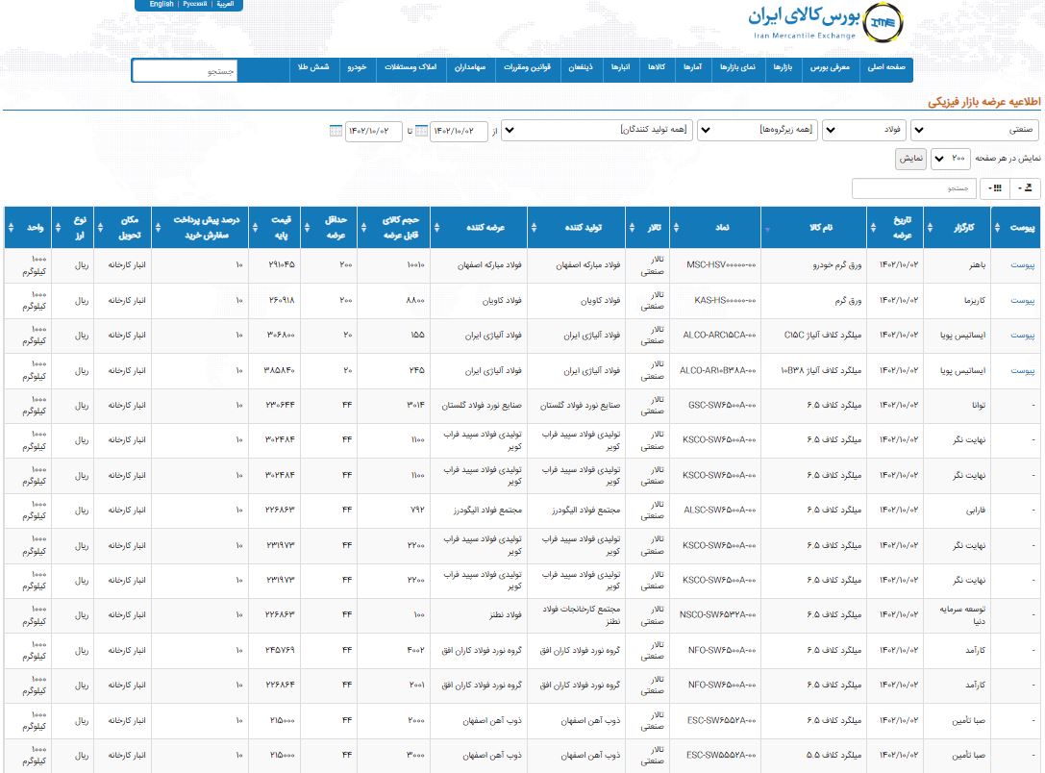Sort by مکان تحویل column arrows

point(100,227)
